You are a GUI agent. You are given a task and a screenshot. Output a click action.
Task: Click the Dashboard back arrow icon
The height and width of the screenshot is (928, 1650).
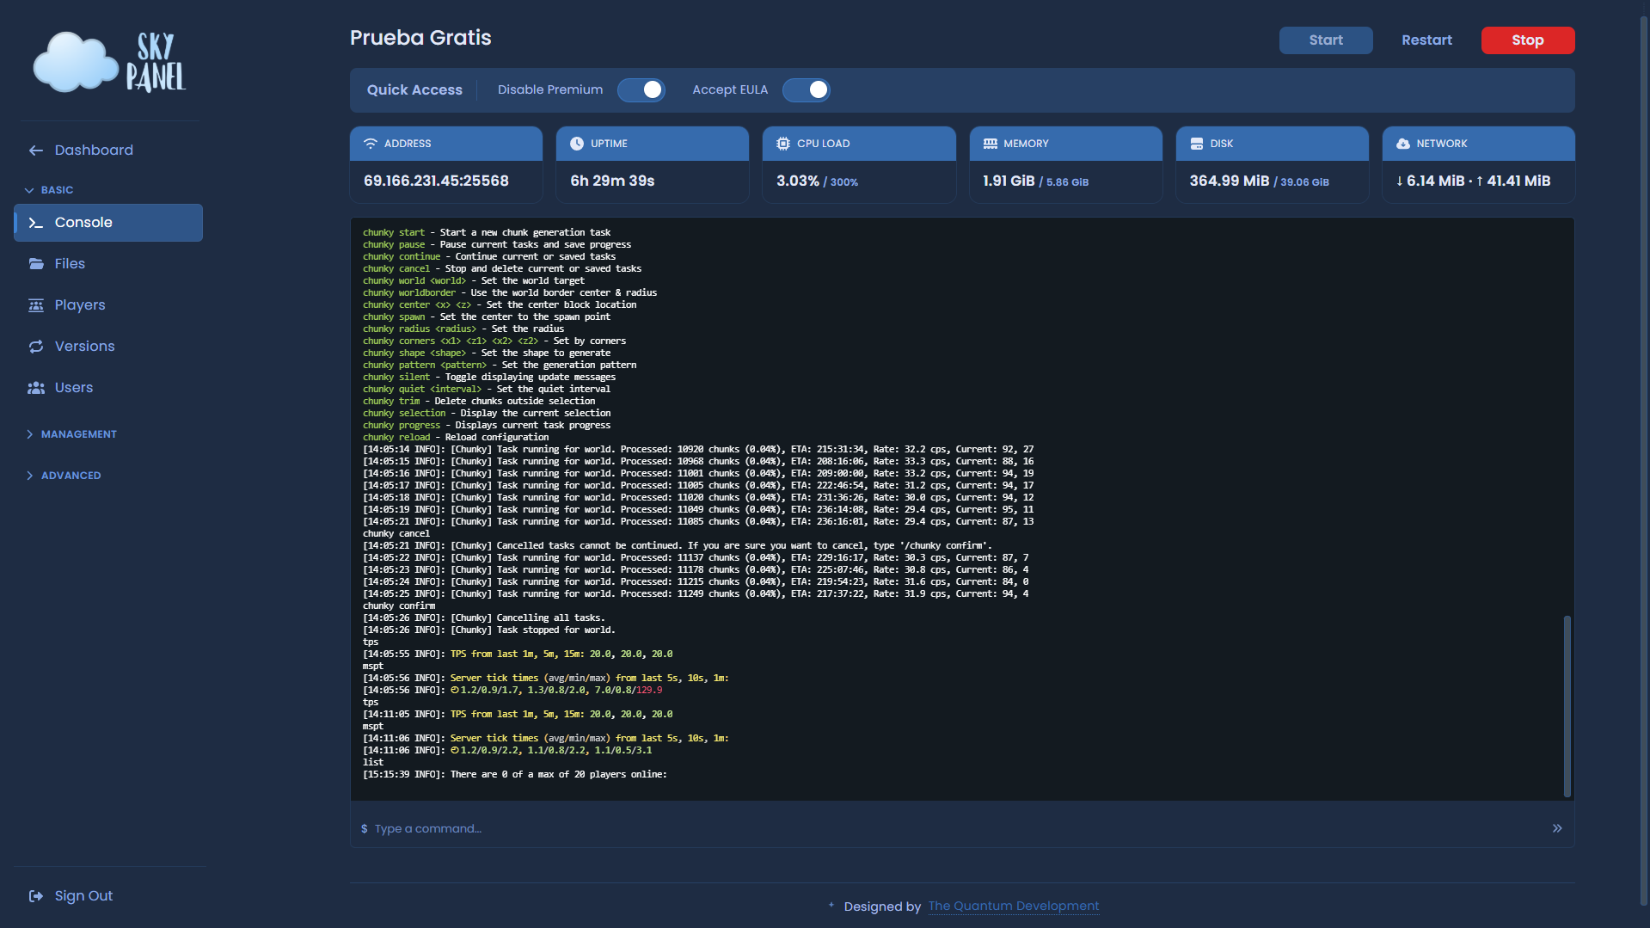pos(36,151)
